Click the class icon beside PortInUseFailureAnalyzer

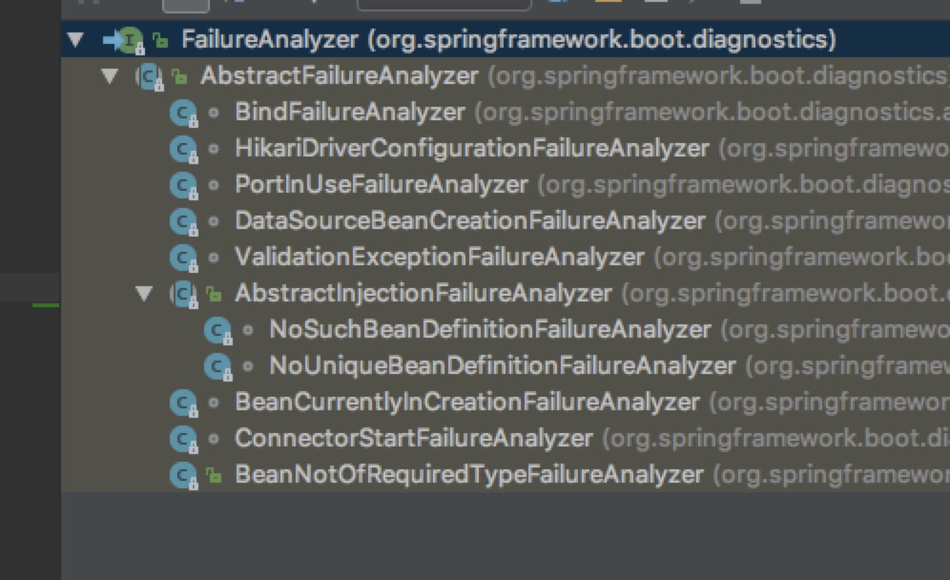183,185
